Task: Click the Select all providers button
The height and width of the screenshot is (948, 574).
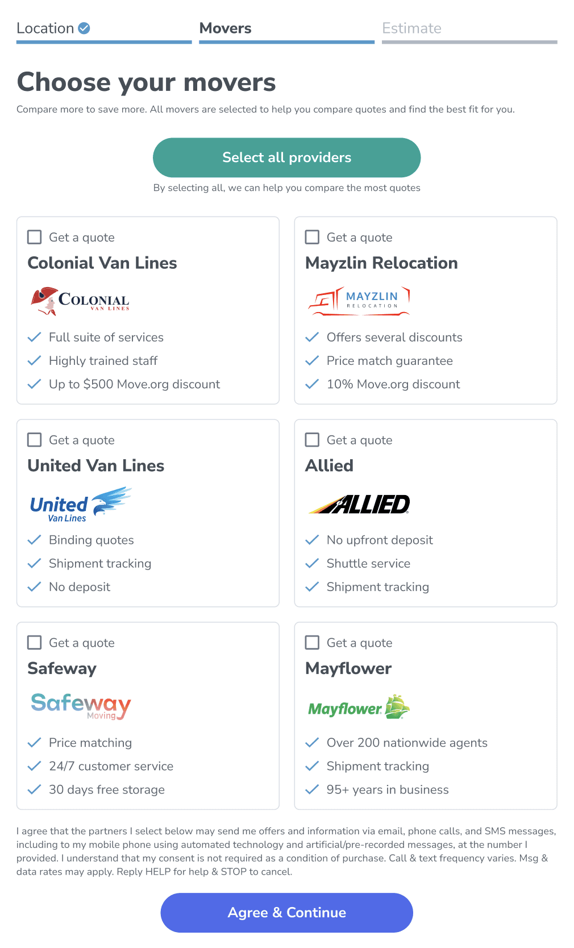Action: coord(286,157)
